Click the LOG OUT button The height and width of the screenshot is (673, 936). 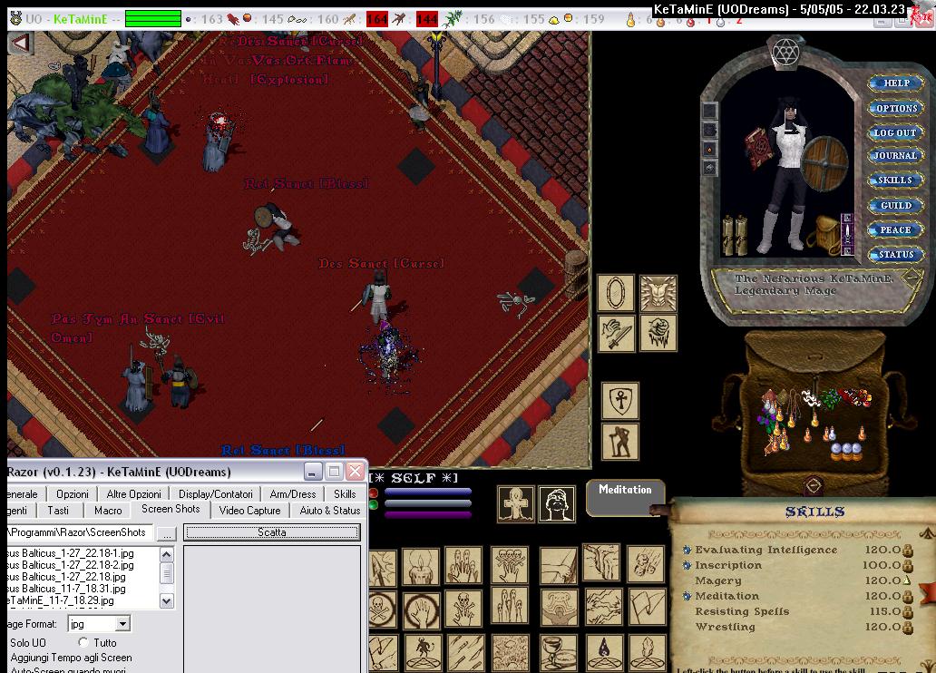click(895, 132)
